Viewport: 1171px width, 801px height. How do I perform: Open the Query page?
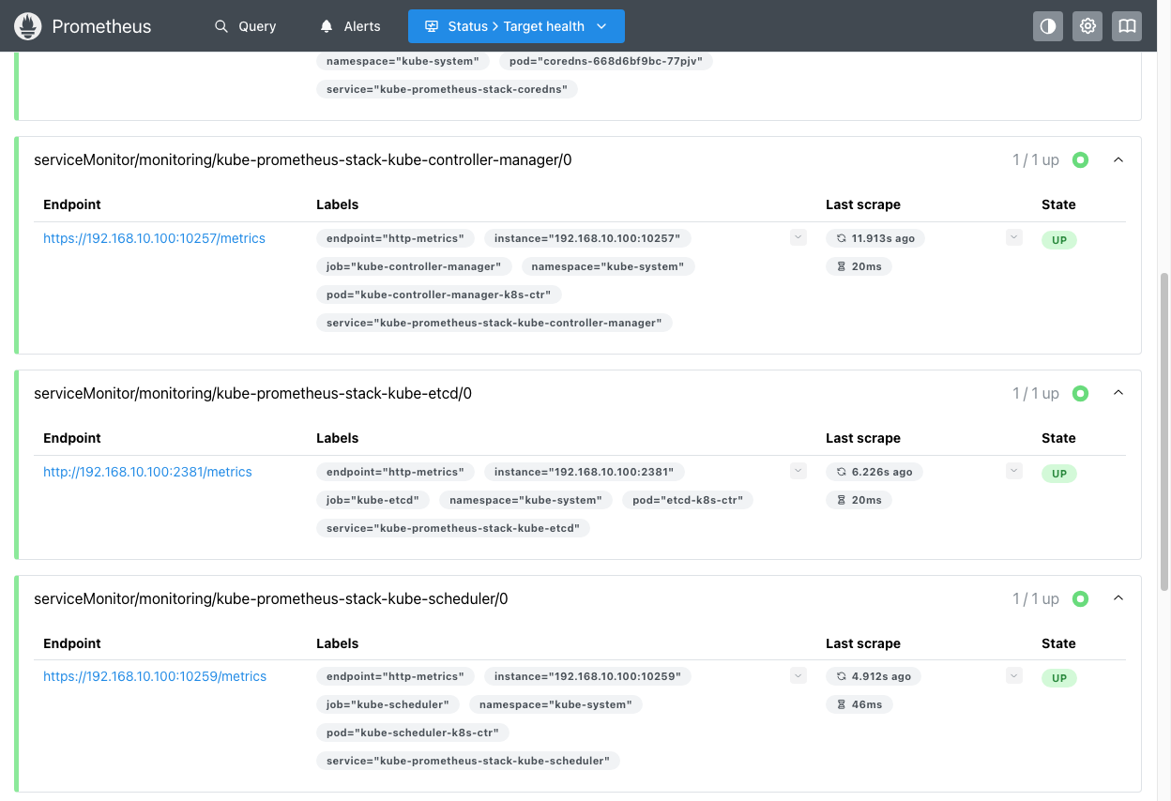245,26
